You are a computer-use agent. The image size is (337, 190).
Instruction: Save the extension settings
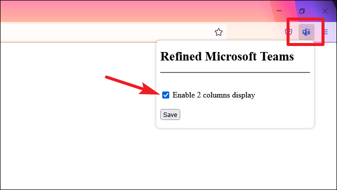pos(170,114)
